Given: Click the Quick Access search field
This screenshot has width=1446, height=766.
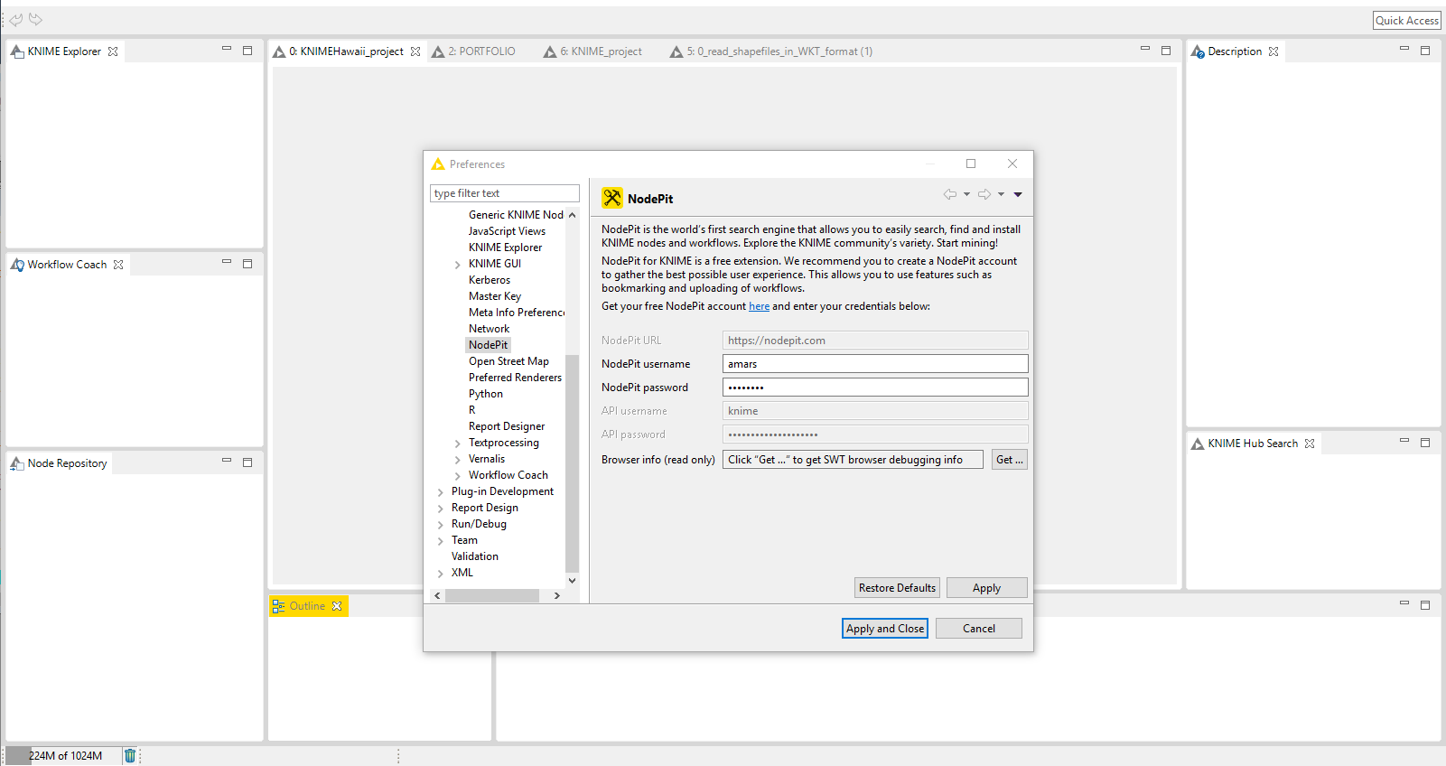Looking at the screenshot, I should (x=1407, y=21).
